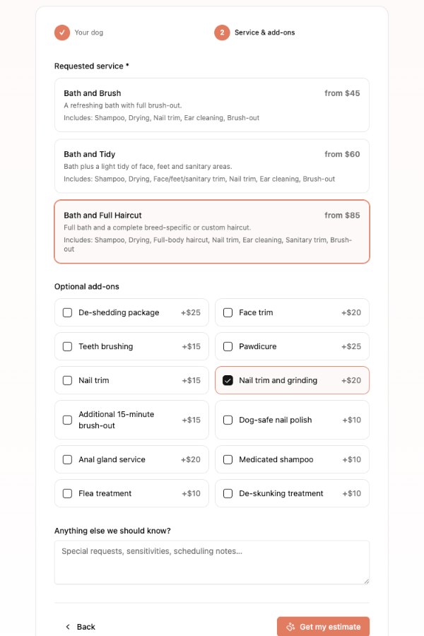Click the completed checkmark step icon

62,33
